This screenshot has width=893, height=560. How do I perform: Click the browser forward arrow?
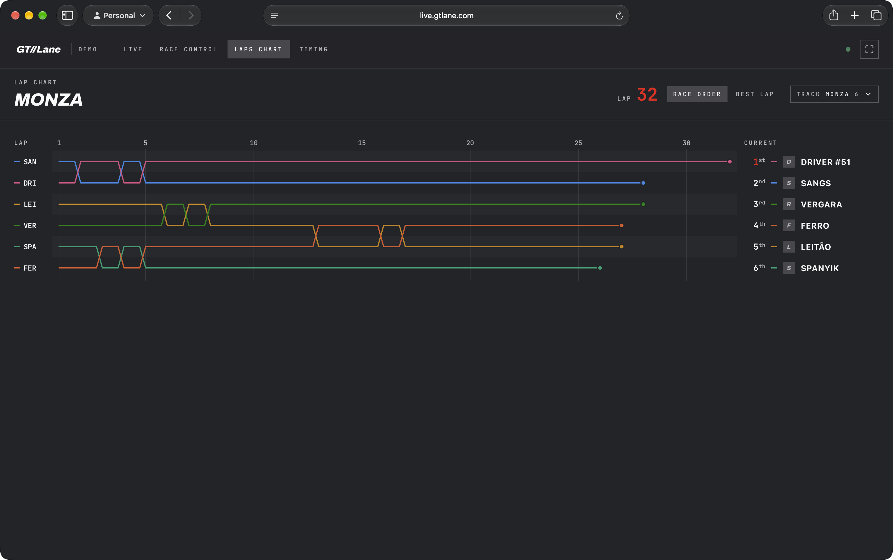coord(191,16)
